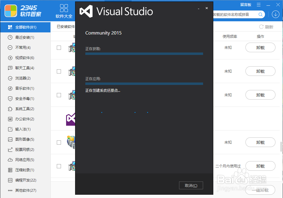Select 视频软件(6) category
Screen dimensions: 283x198
click(25, 58)
